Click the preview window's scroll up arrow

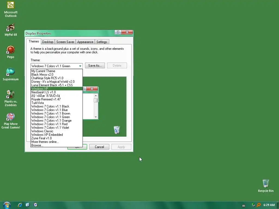click(x=96, y=96)
